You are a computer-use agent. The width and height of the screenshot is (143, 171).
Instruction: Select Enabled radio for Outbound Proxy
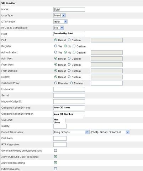coord(71,83)
